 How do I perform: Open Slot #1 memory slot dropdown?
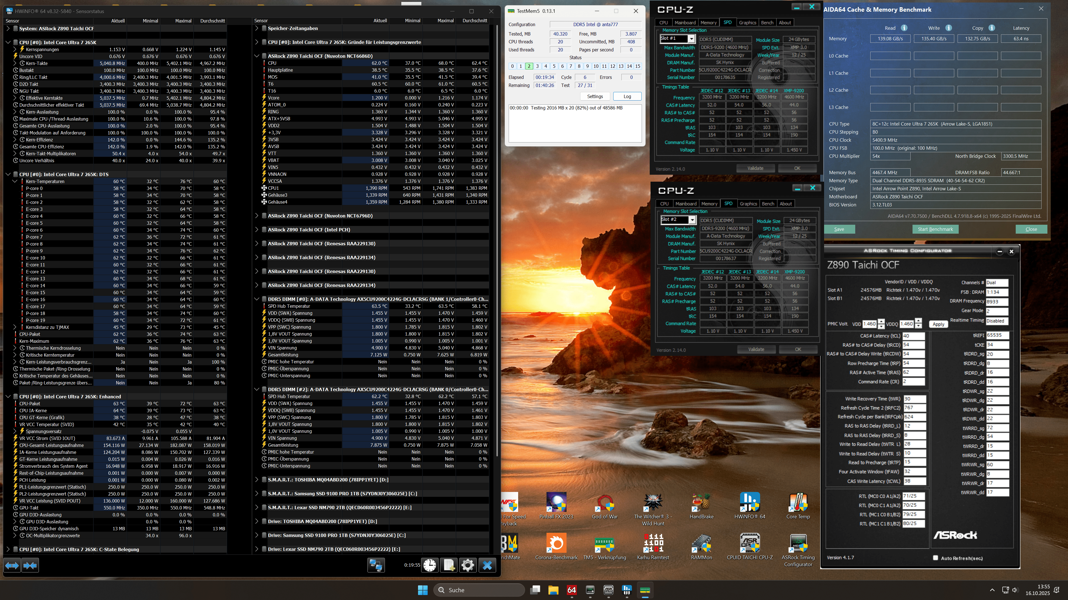click(x=691, y=39)
